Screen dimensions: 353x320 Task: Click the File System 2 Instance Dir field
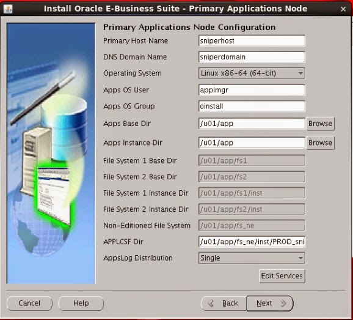pyautogui.click(x=252, y=209)
